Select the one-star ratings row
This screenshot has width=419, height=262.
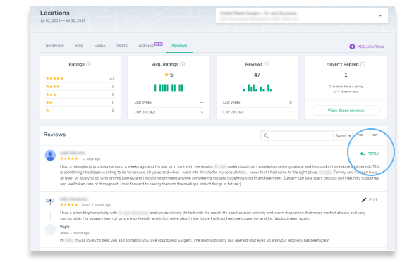click(x=80, y=111)
